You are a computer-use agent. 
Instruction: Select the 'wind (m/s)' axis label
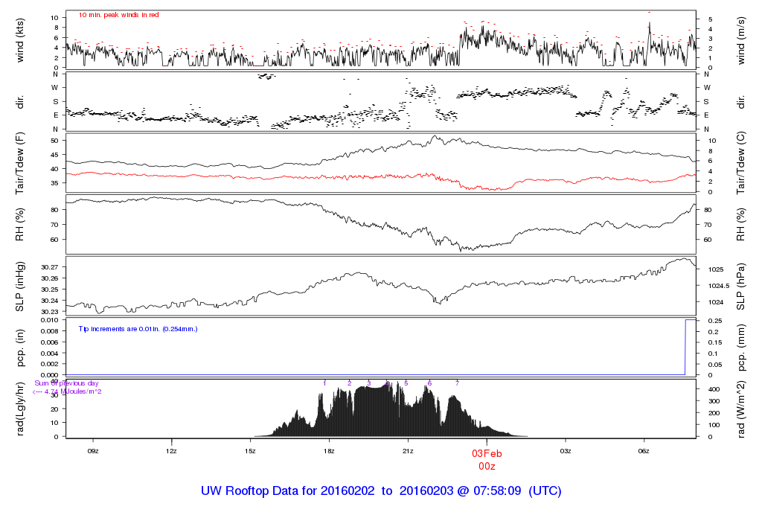(x=741, y=40)
